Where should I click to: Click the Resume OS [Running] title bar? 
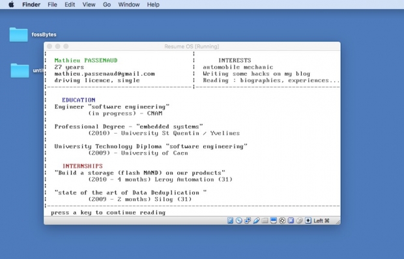192,46
